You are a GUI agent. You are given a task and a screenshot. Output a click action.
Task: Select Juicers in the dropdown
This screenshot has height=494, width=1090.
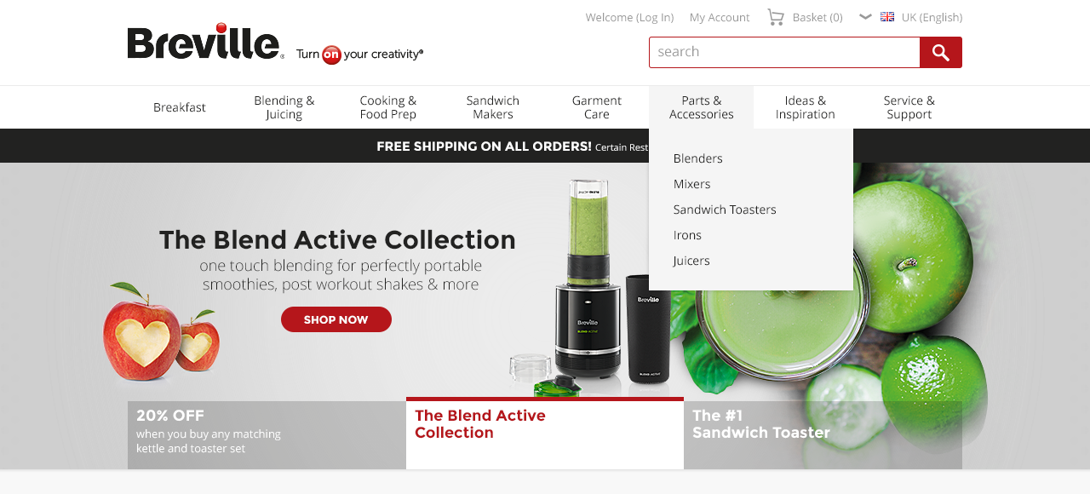click(x=691, y=261)
